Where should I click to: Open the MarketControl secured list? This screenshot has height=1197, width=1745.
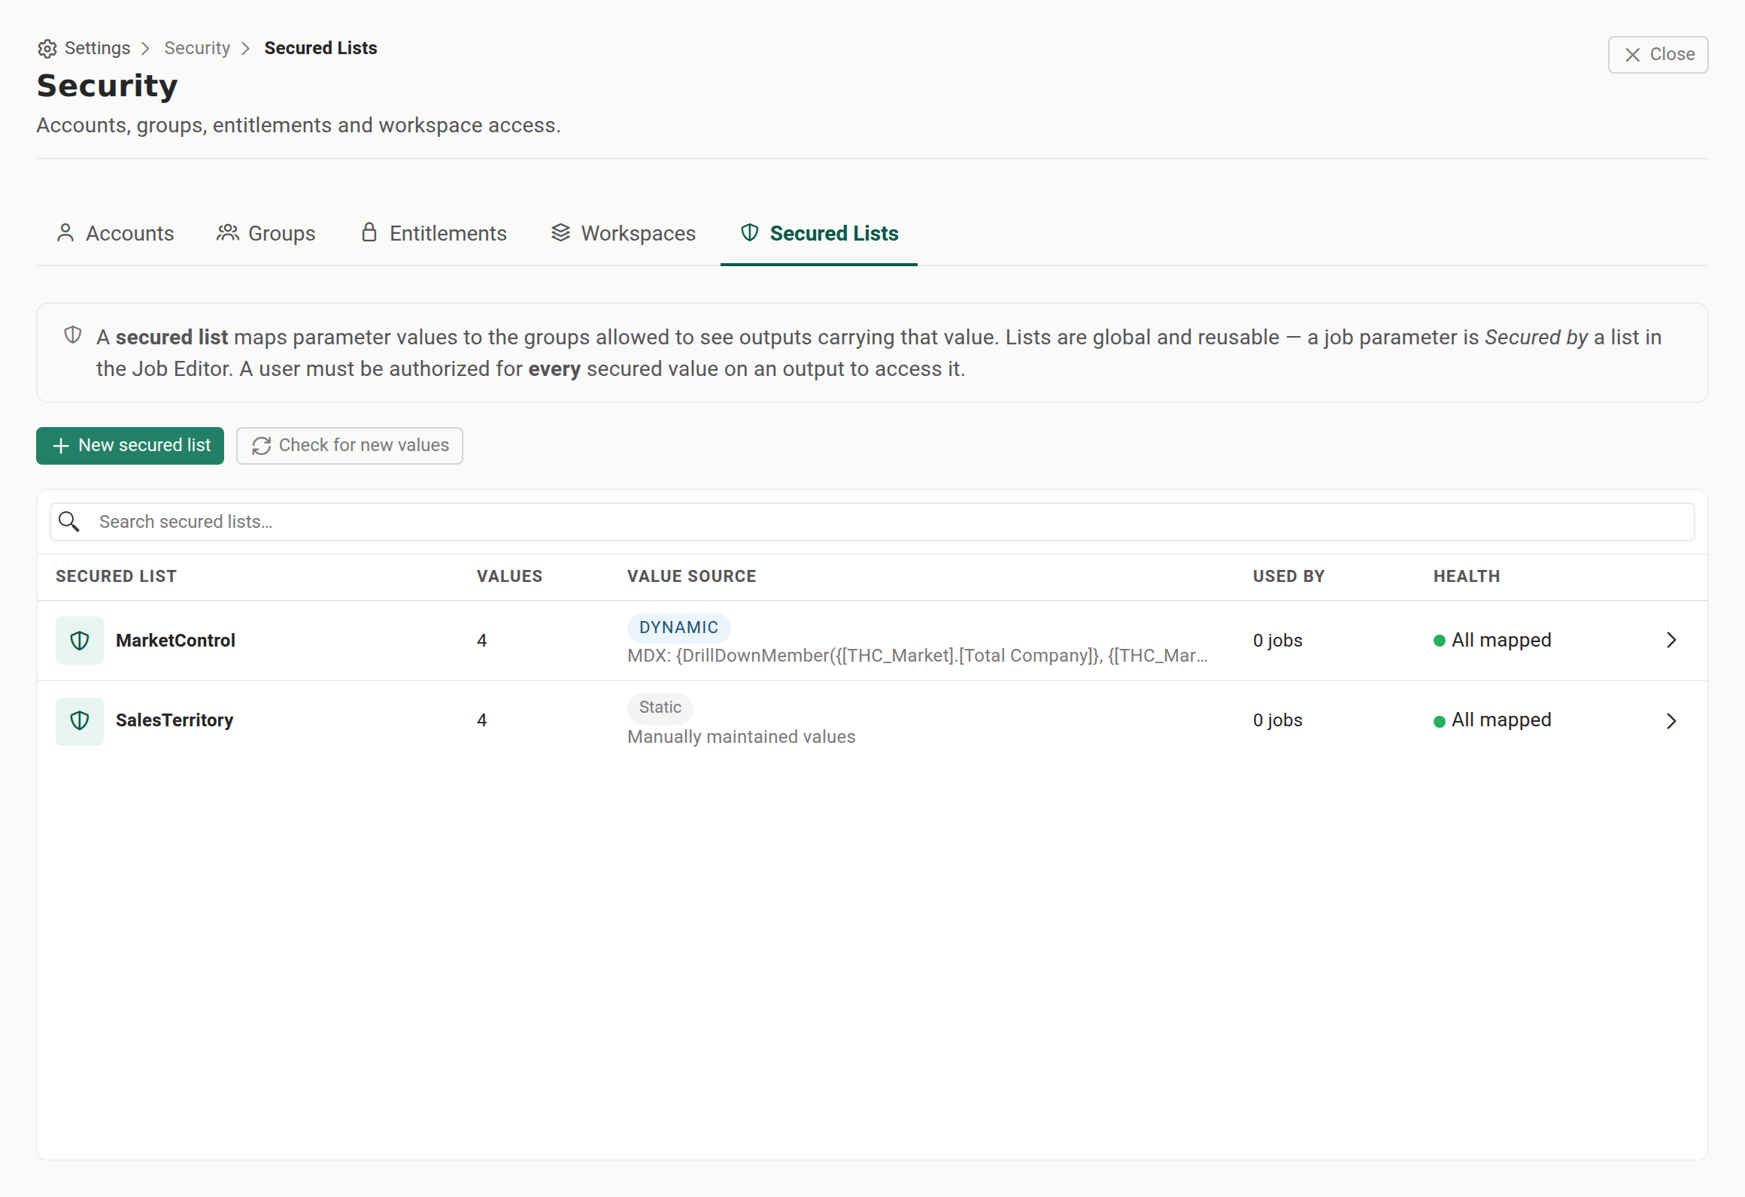[175, 641]
